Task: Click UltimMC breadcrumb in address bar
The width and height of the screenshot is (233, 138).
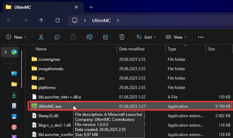Action: point(101,20)
